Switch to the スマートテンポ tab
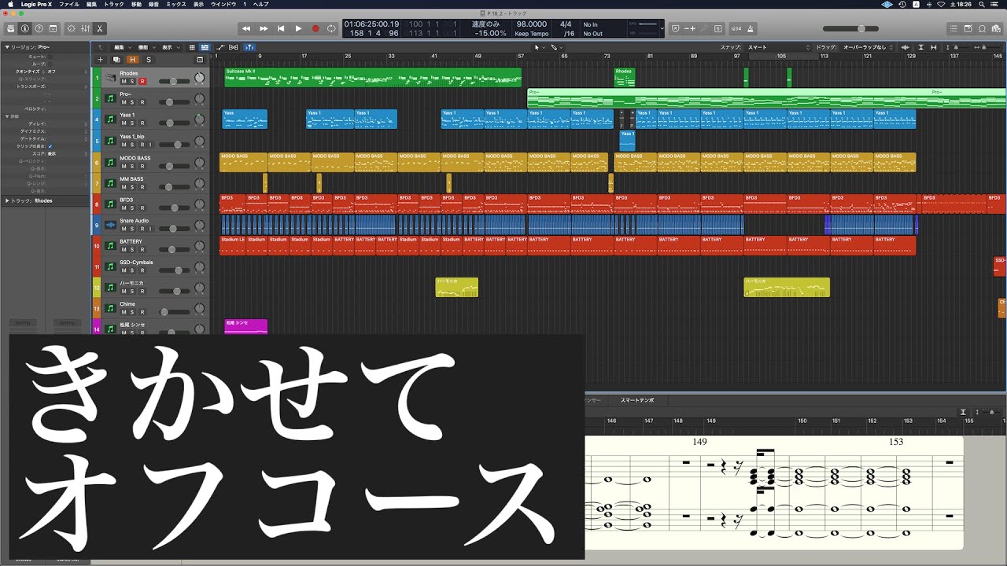 click(x=636, y=400)
